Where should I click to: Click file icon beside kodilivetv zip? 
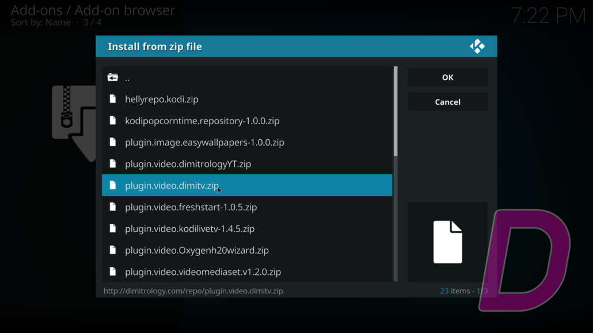click(113, 228)
